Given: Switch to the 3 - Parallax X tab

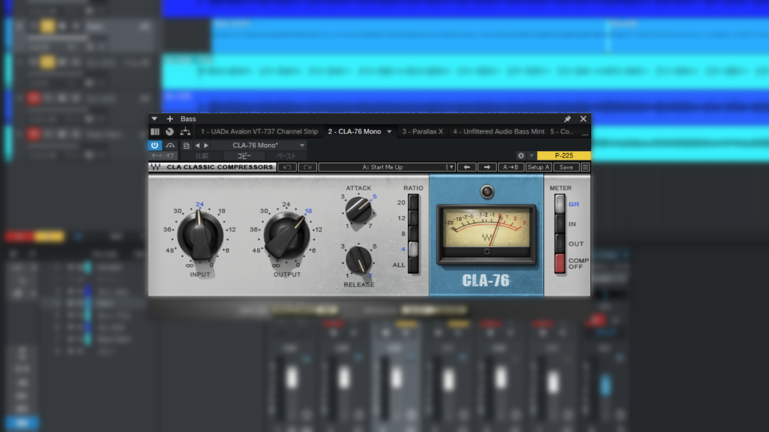Looking at the screenshot, I should [x=422, y=131].
